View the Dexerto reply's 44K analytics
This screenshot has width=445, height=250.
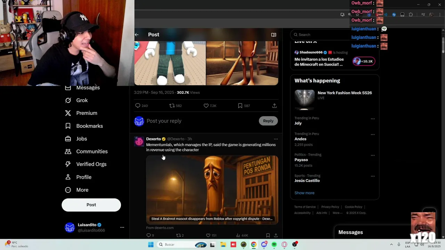tap(242, 235)
